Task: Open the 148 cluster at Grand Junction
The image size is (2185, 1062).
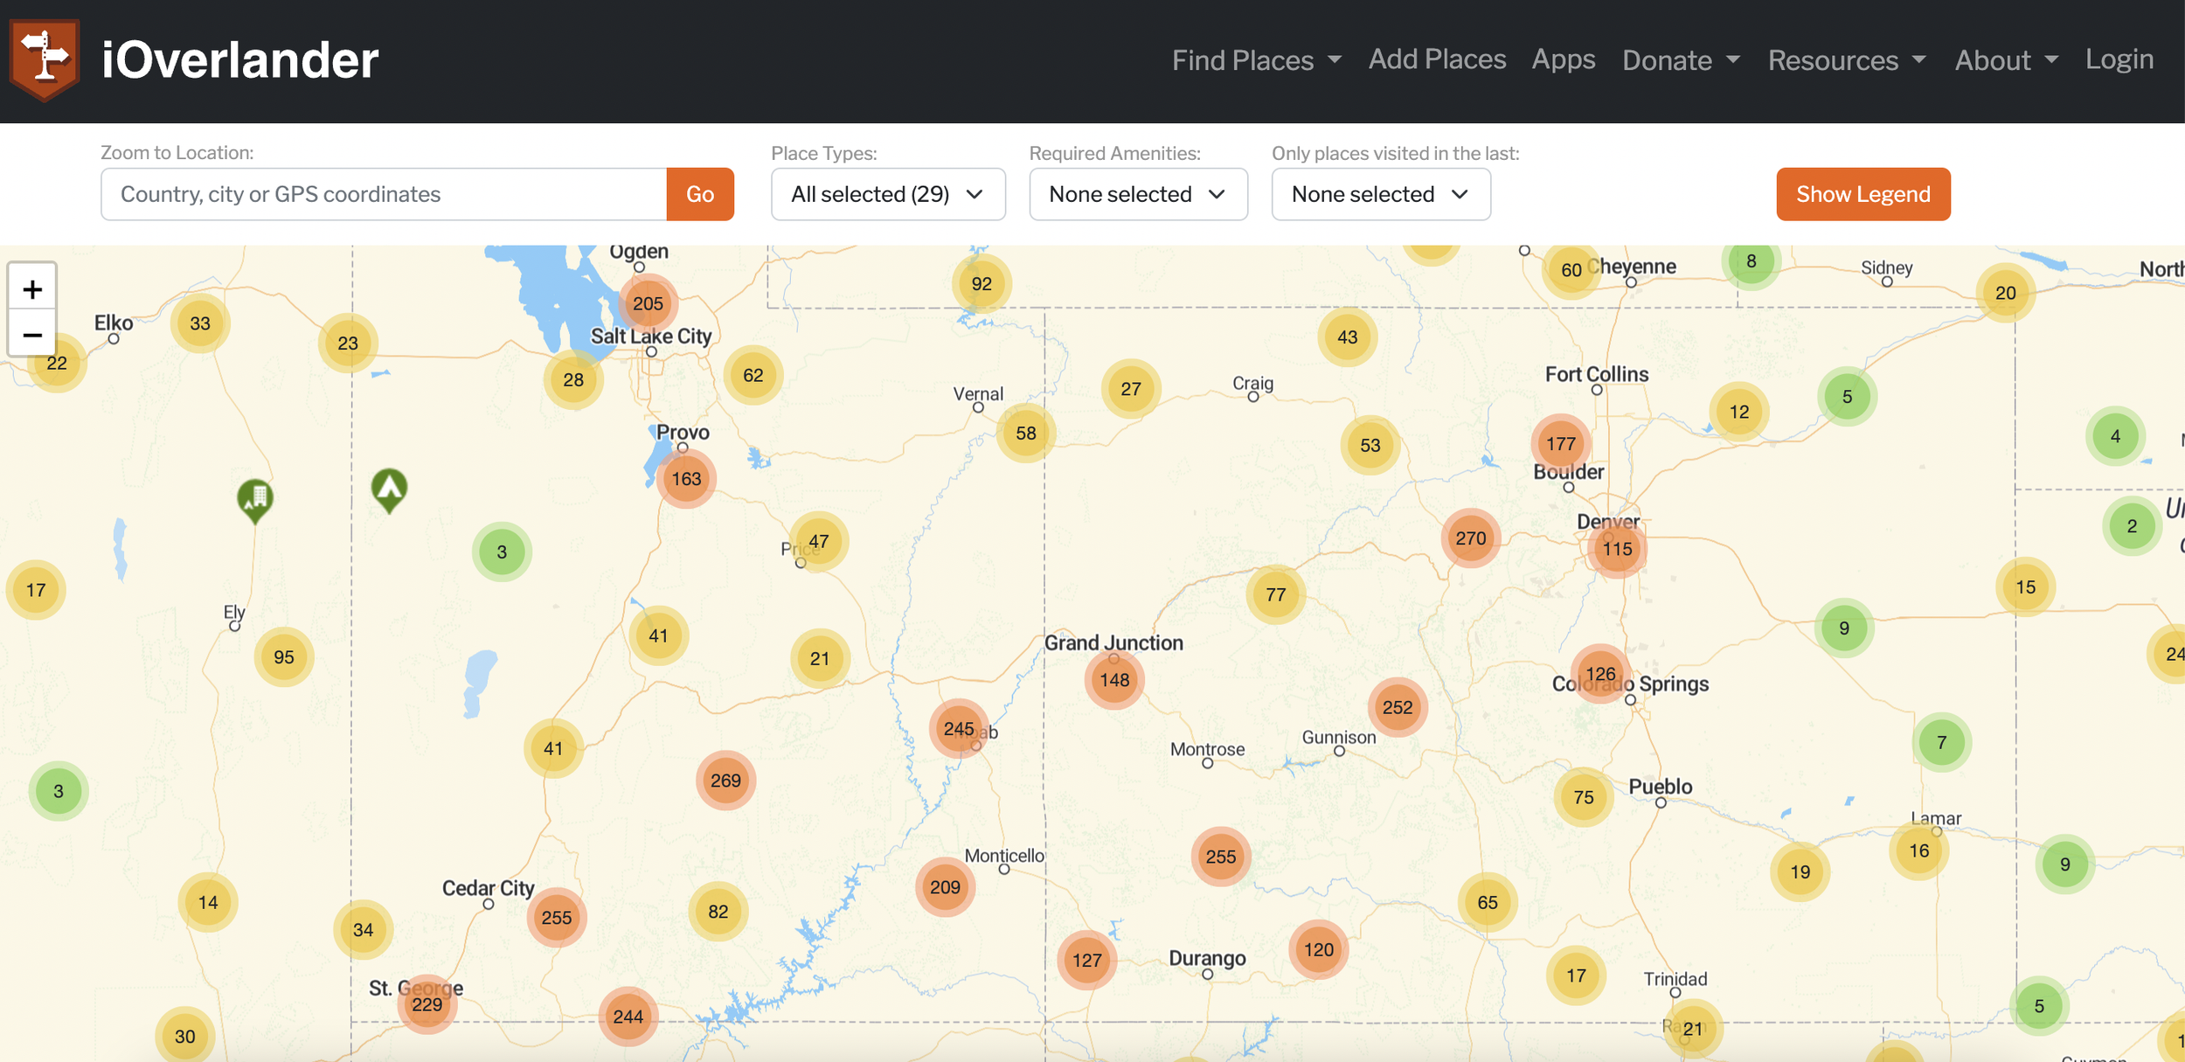Action: click(1114, 679)
